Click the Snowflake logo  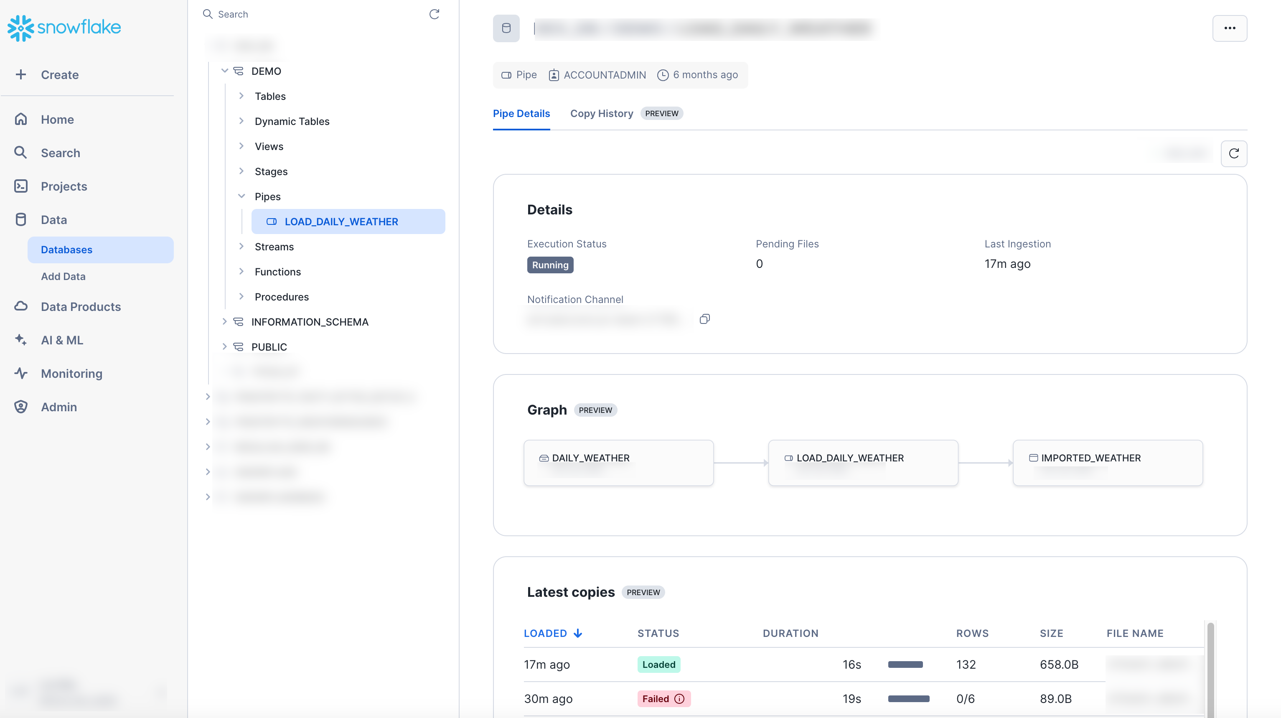(64, 28)
